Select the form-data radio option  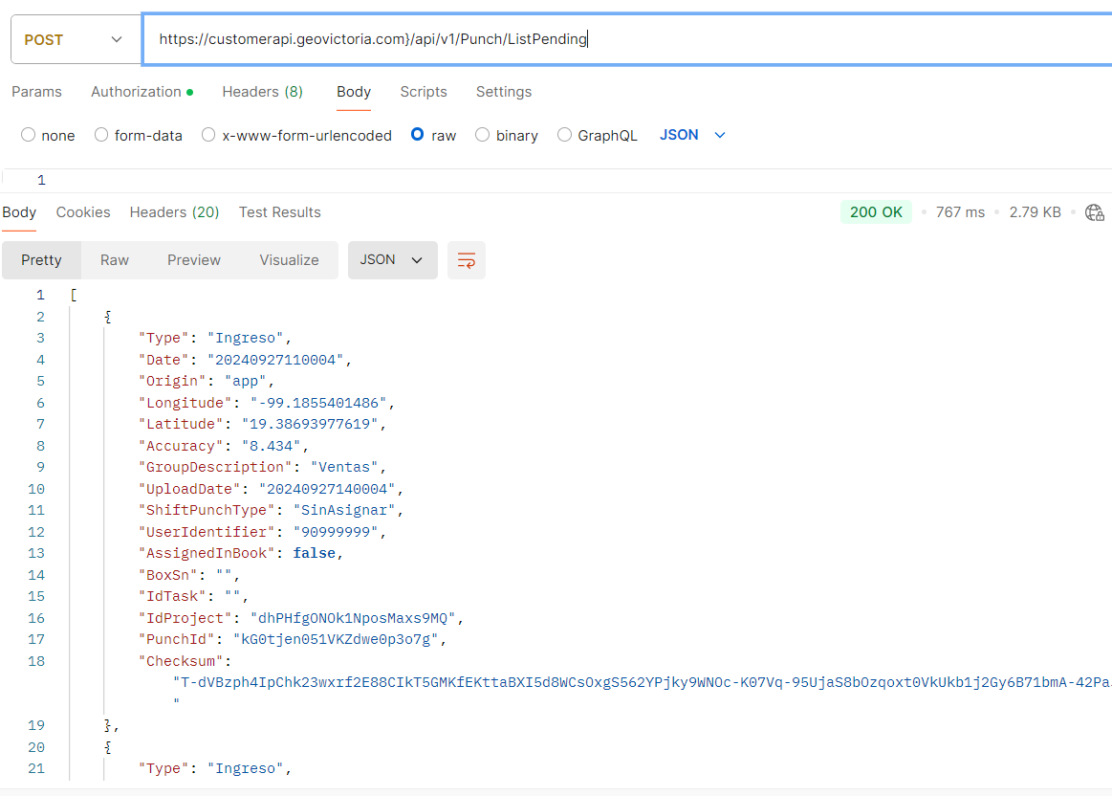[x=101, y=135]
